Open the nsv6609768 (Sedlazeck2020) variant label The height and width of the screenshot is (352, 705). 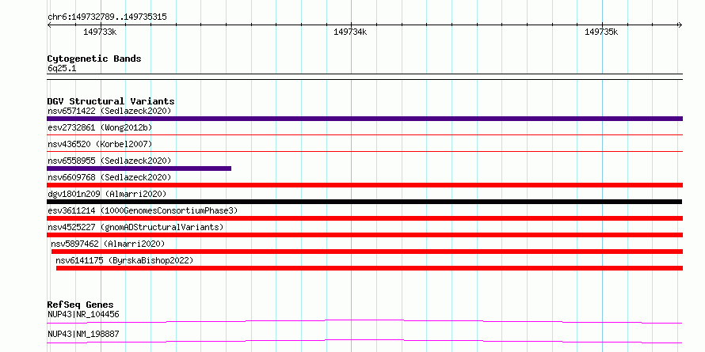click(x=109, y=177)
